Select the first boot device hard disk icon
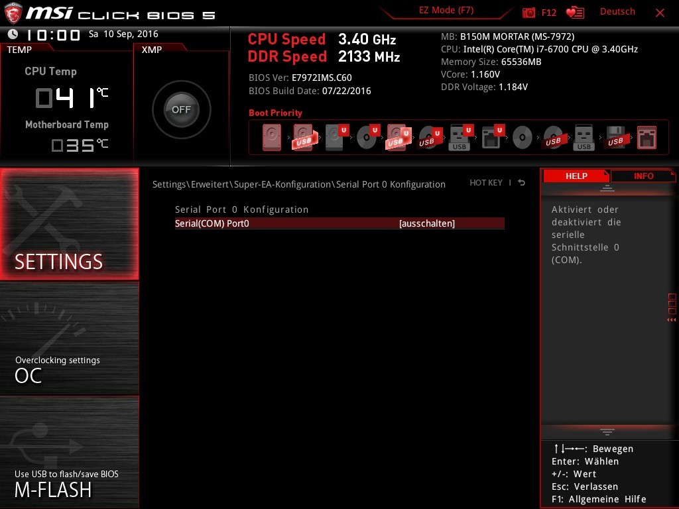This screenshot has width=679, height=509. tap(271, 138)
